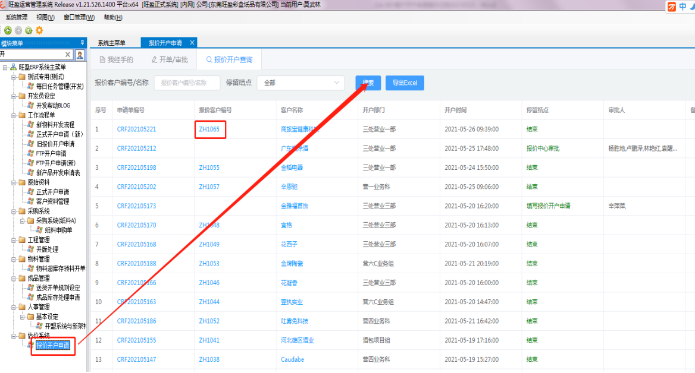Open application link CRF202105221
This screenshot has width=695, height=373.
pos(136,129)
